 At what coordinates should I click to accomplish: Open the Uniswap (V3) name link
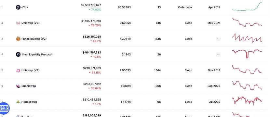click(x=31, y=23)
